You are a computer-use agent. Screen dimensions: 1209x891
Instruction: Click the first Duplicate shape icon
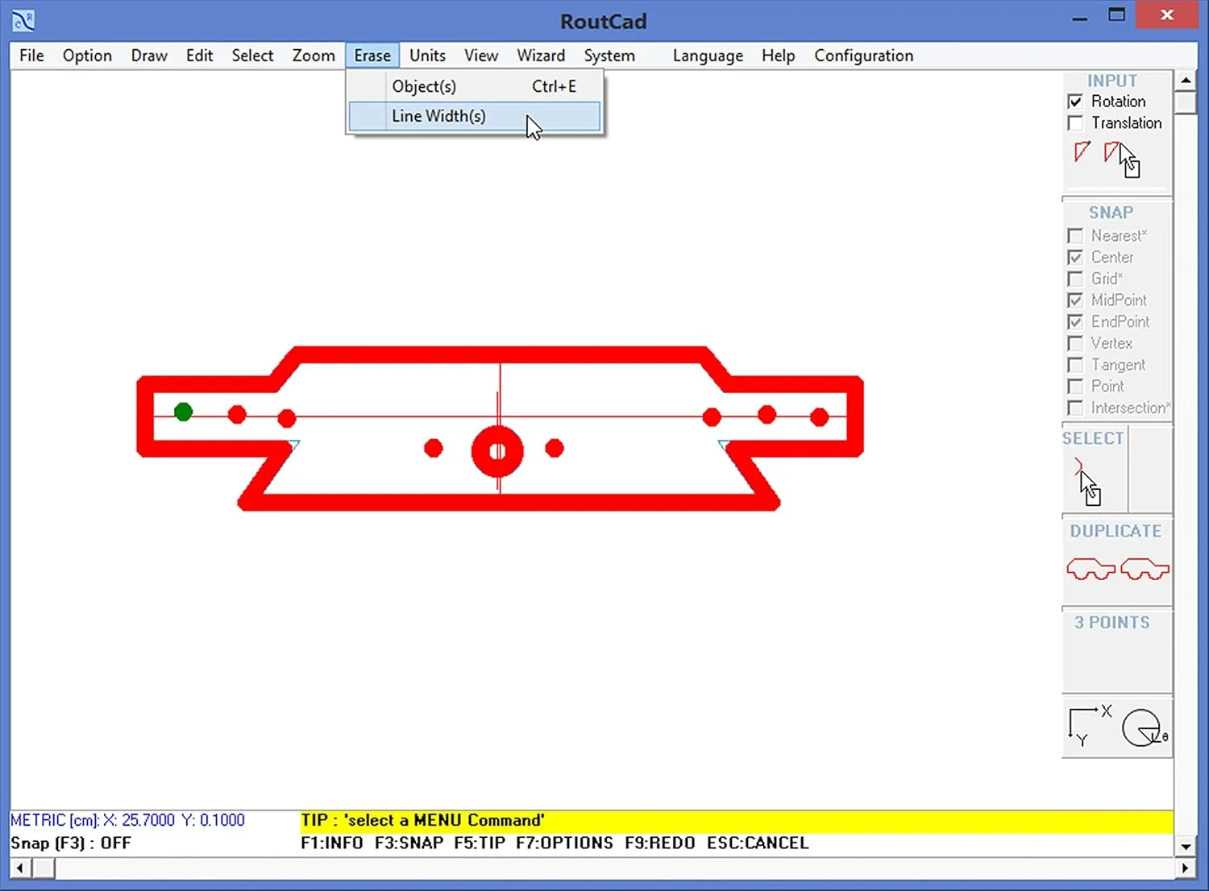[x=1090, y=568]
